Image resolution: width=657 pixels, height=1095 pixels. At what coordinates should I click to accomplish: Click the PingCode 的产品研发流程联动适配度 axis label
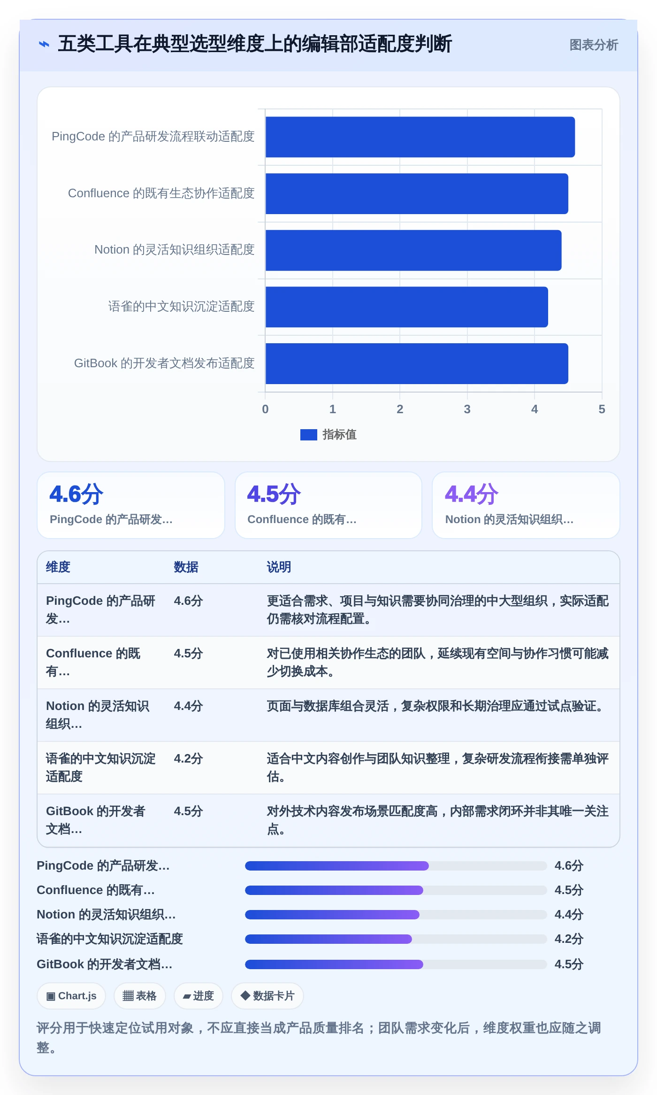[153, 137]
